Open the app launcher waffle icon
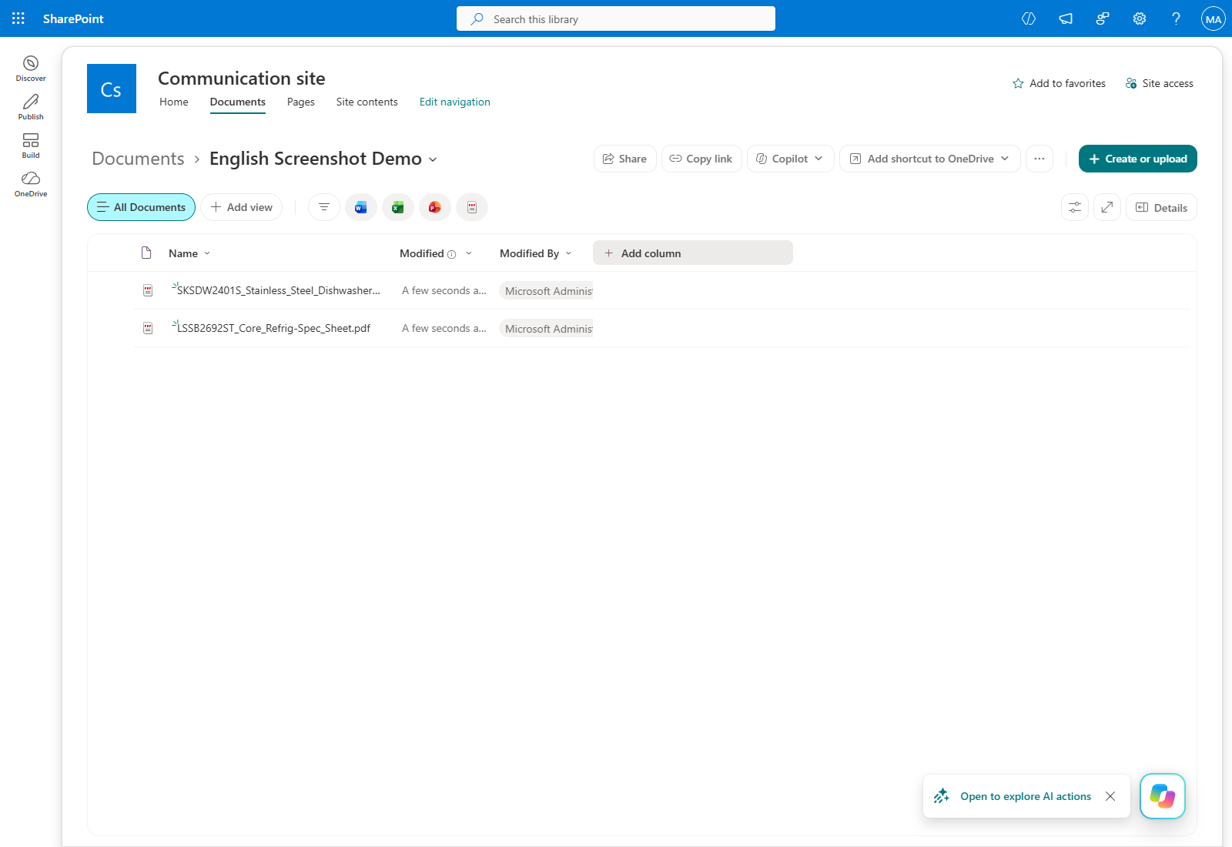 point(18,18)
